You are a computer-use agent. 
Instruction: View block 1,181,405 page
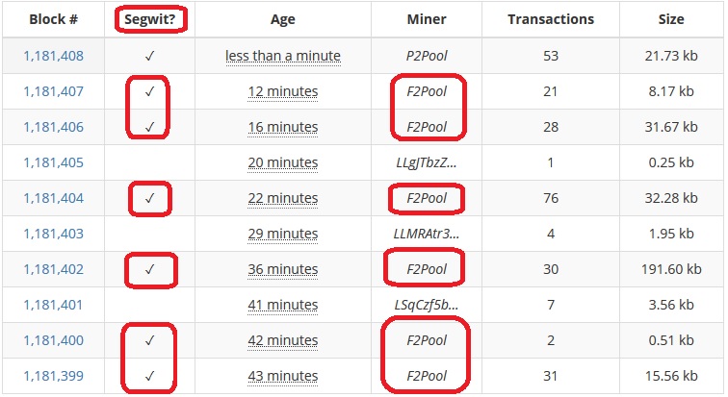[53, 163]
